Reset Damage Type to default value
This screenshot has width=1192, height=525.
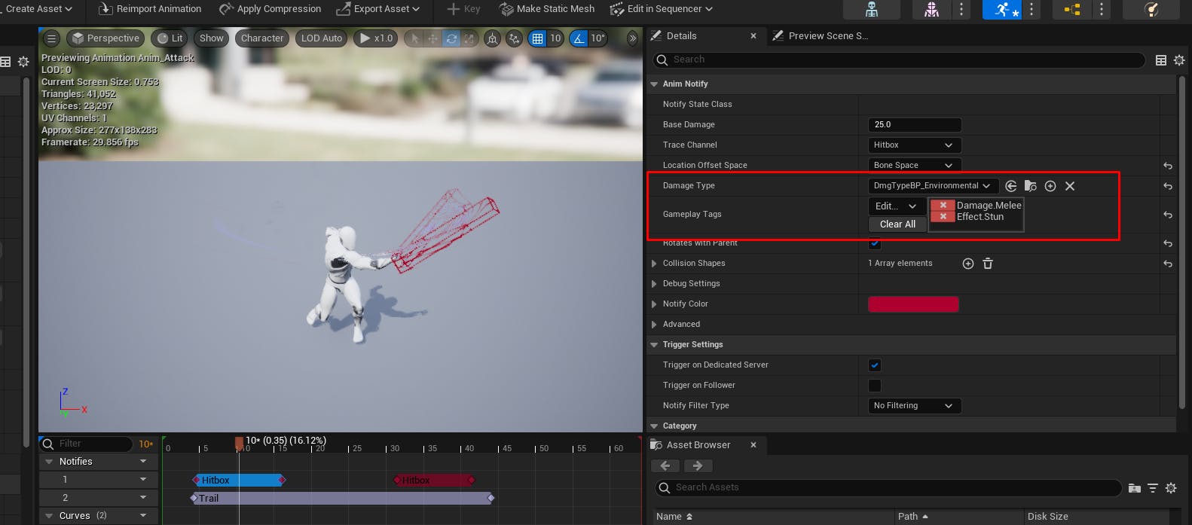coord(1168,186)
